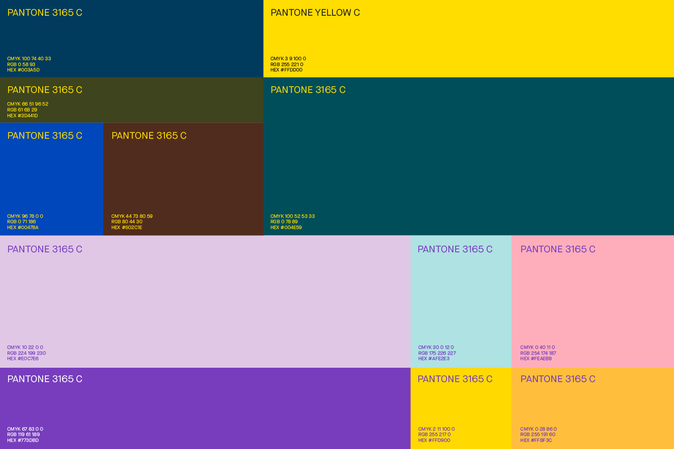Click the PANTONE 3165 C title on brown swatch
Screen dimensions: 674x449
click(x=149, y=136)
